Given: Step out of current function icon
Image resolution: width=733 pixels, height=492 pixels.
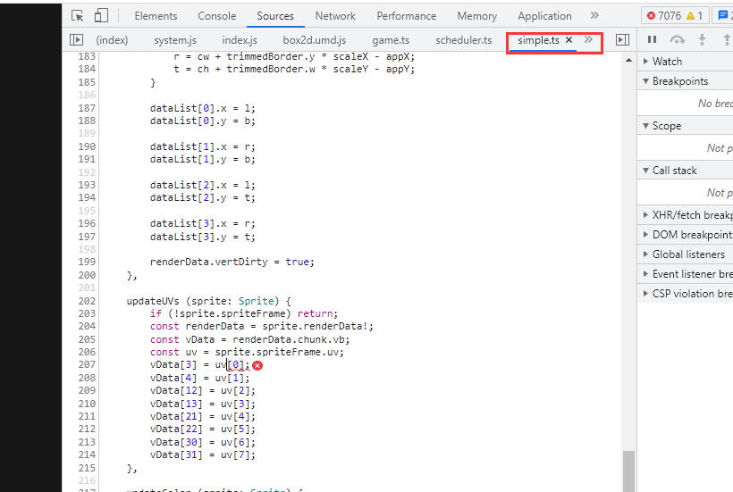Looking at the screenshot, I should (x=727, y=39).
